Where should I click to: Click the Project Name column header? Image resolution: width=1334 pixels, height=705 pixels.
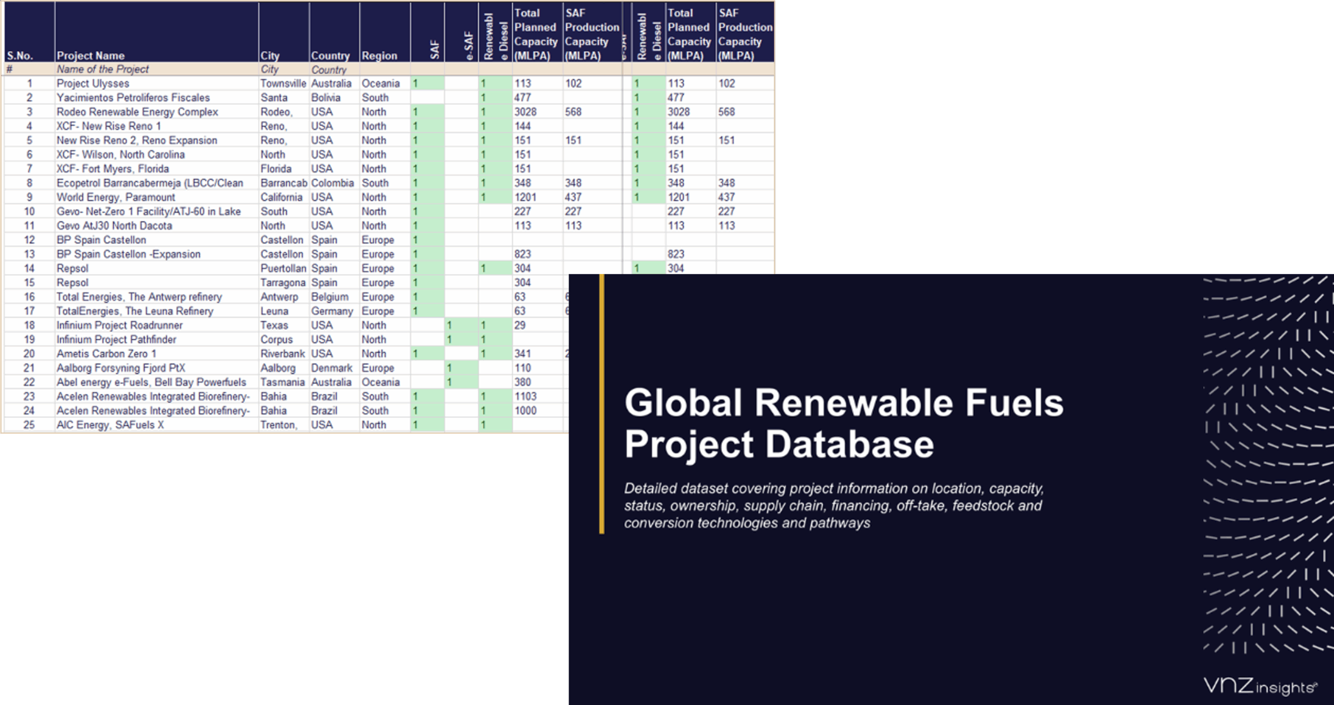(x=91, y=55)
